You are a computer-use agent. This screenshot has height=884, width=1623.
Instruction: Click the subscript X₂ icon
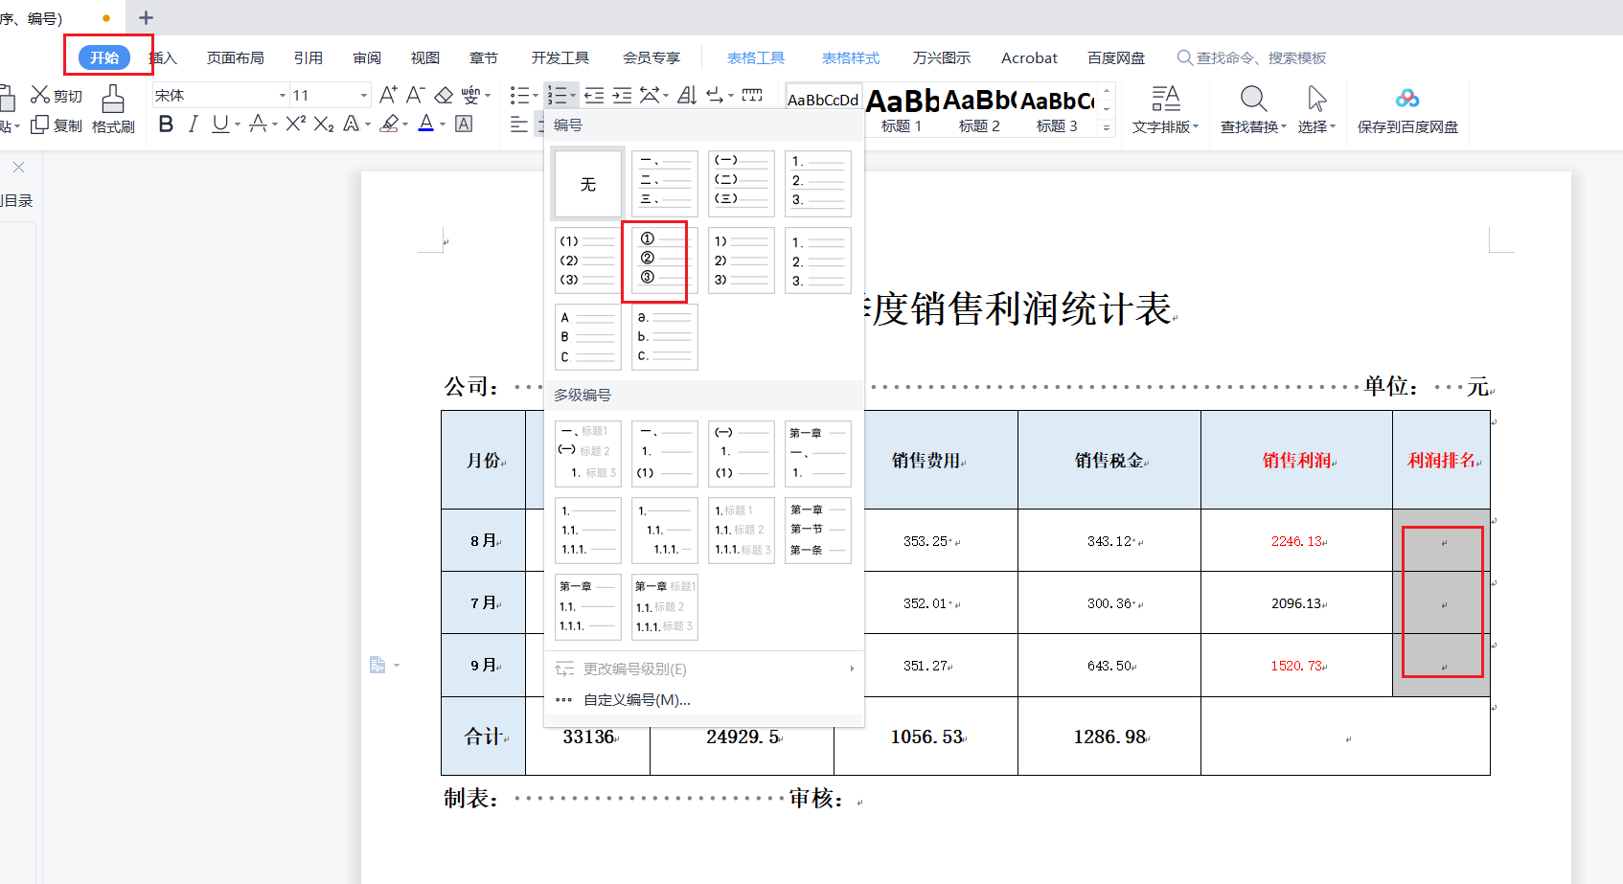[324, 125]
